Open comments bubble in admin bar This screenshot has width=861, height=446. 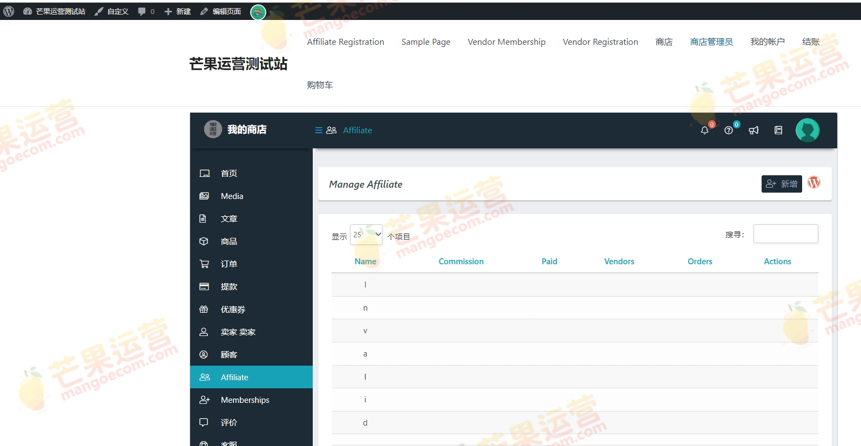pyautogui.click(x=146, y=11)
